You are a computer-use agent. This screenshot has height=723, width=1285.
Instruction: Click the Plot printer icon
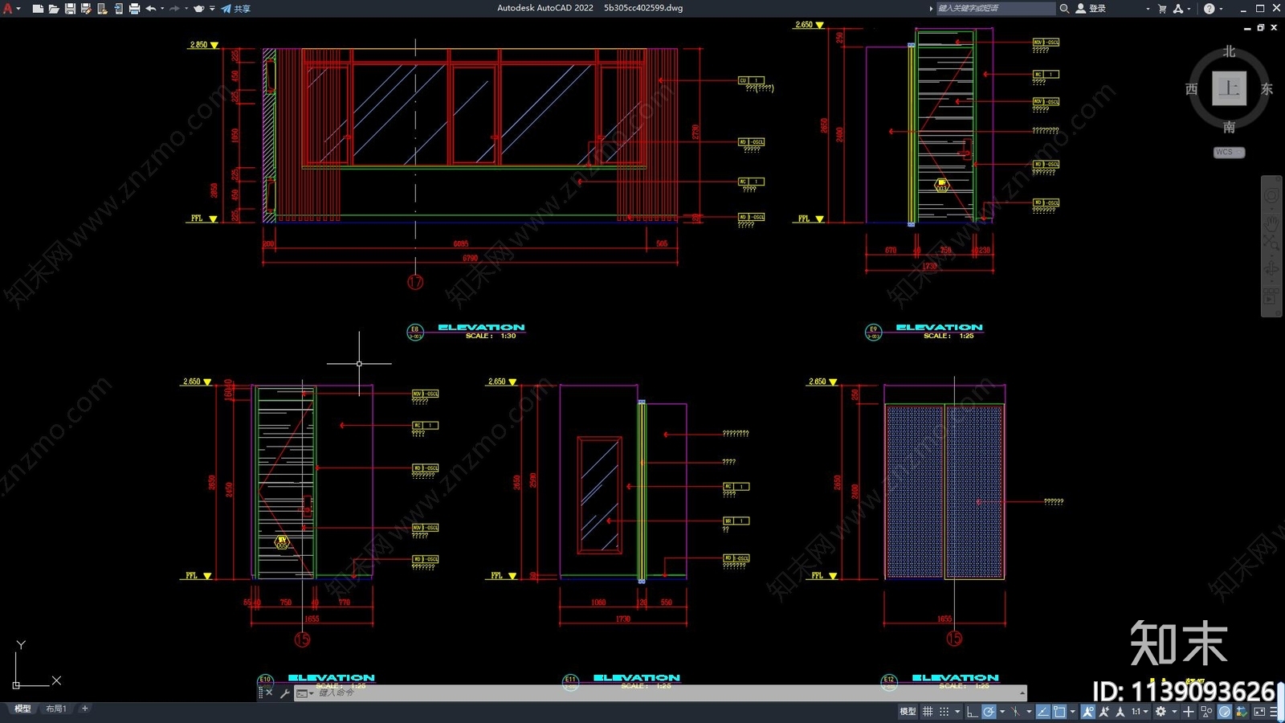[x=134, y=8]
